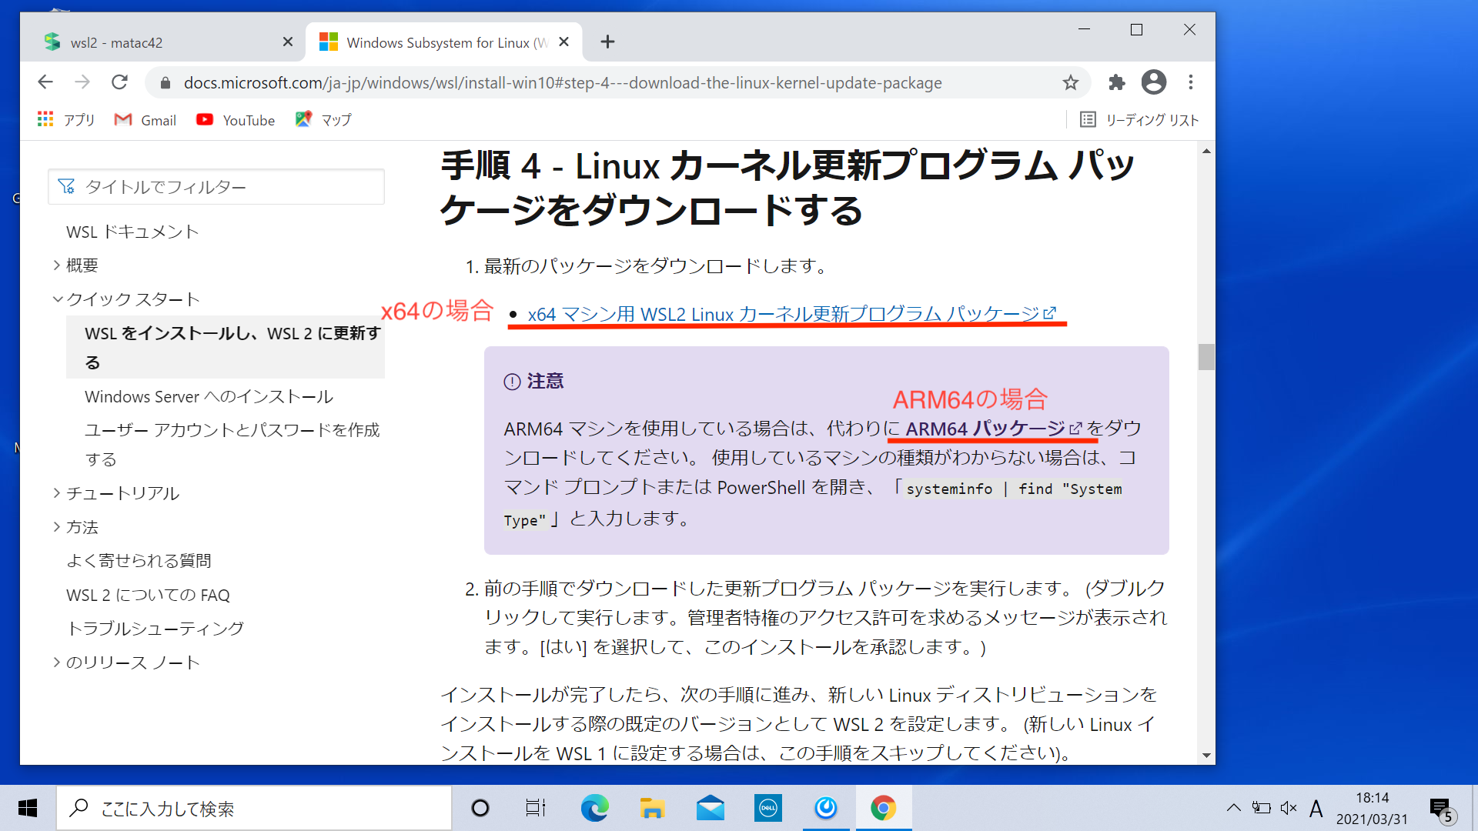Open トラブルシューティング page
The image size is (1478, 831).
coord(155,629)
